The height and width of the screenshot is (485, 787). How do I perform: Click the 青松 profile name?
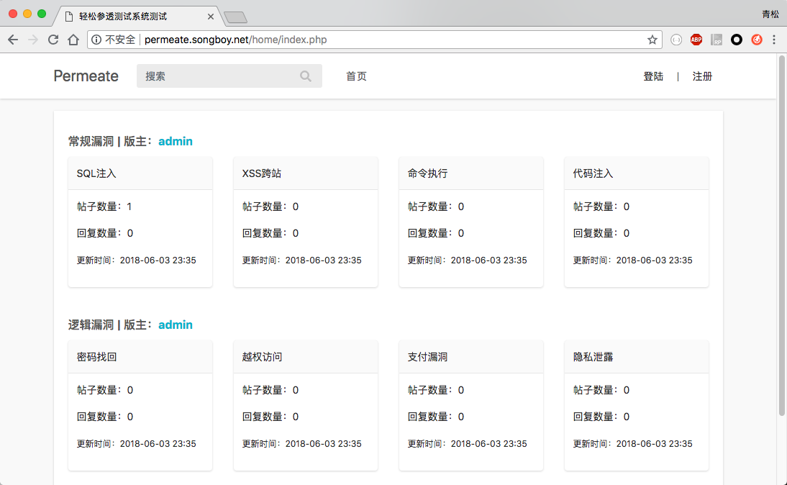[x=770, y=14]
